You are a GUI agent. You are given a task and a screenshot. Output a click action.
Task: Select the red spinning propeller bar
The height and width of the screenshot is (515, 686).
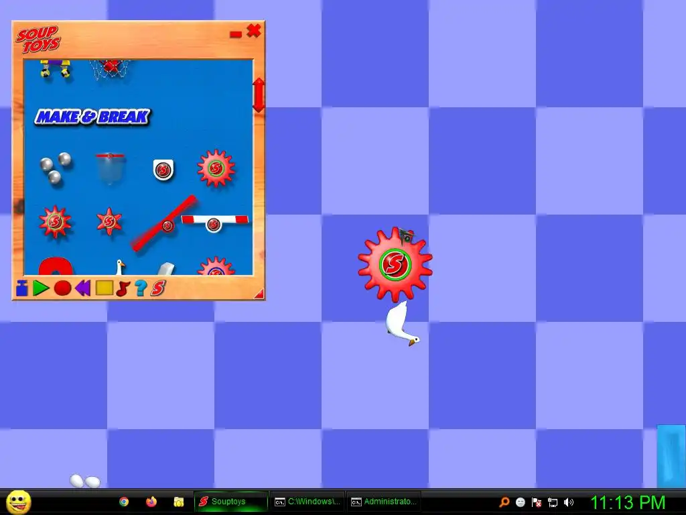(x=165, y=223)
